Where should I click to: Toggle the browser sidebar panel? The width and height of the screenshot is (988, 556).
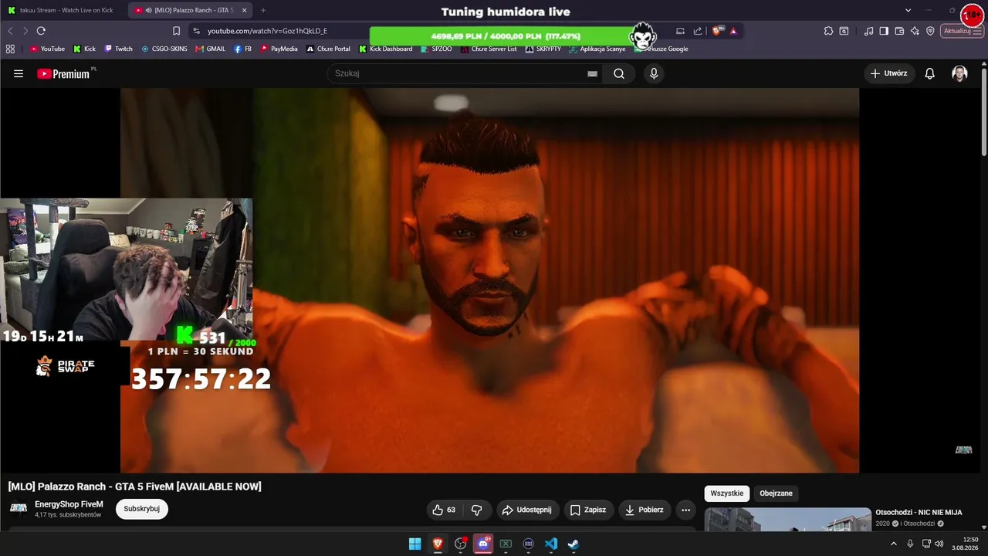click(884, 31)
